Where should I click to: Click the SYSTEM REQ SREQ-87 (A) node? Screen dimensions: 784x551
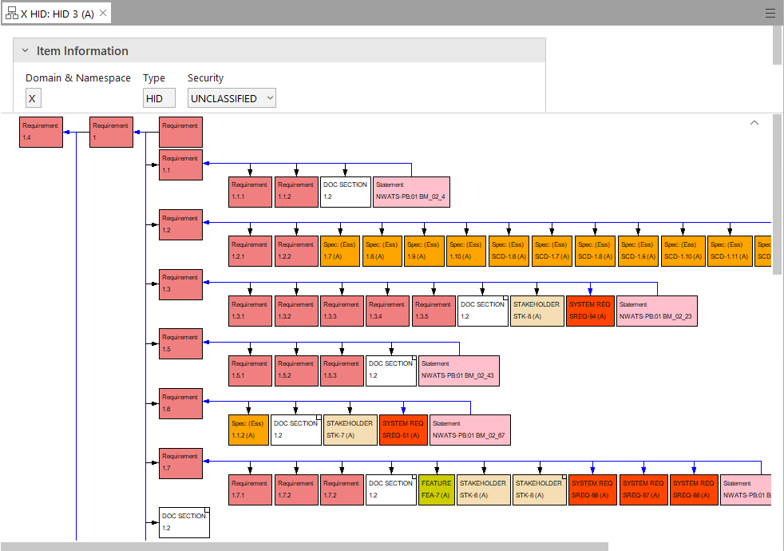(x=643, y=490)
